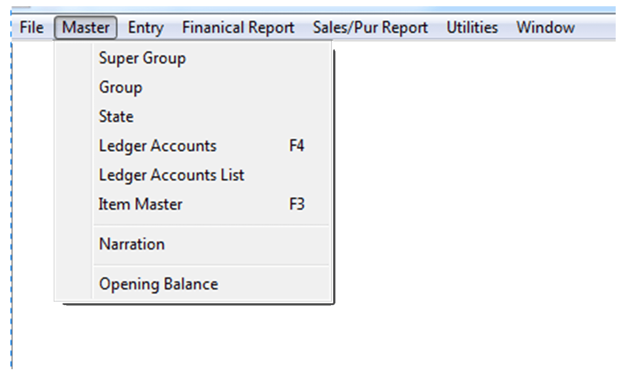626x375 pixels.
Task: Open the Sales/Pur Report menu
Action: point(370,28)
